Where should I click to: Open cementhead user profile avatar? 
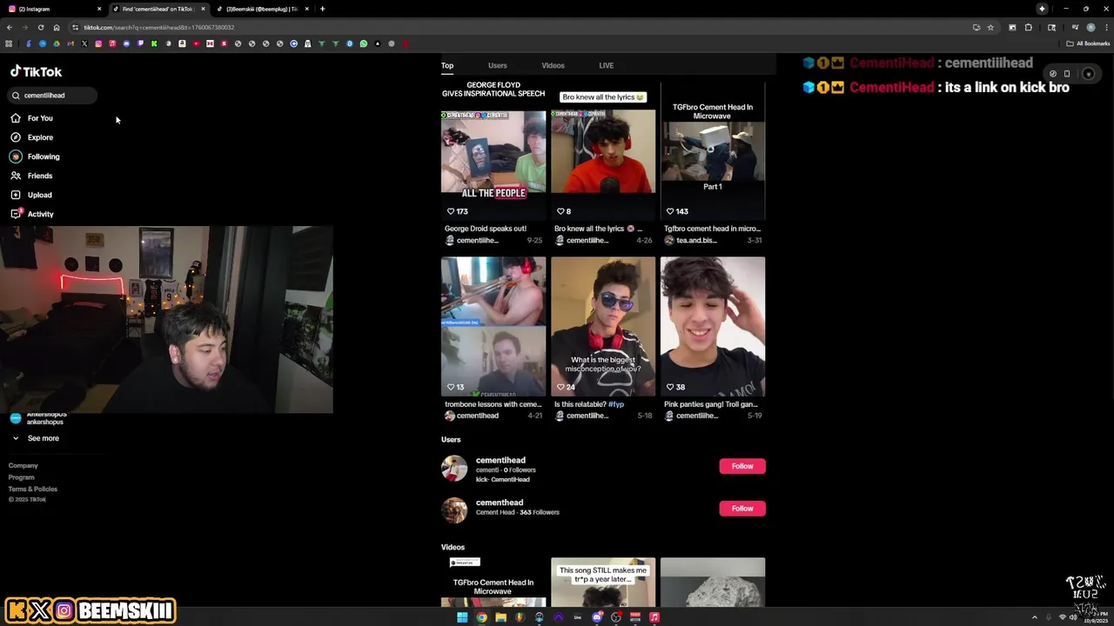point(454,510)
